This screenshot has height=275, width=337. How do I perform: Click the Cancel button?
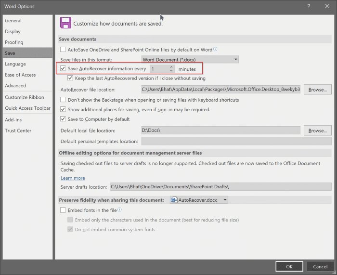coord(320,266)
